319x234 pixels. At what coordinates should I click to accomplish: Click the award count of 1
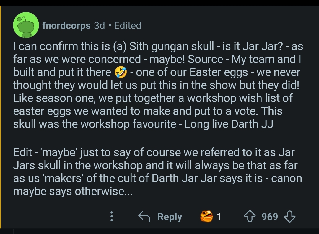[219, 217]
